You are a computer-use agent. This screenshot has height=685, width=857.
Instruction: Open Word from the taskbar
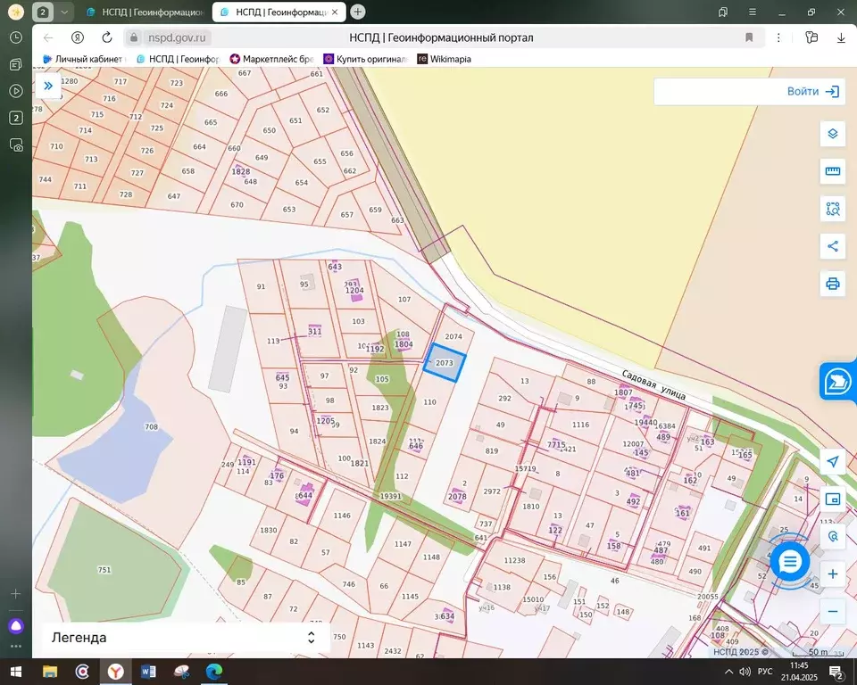[148, 672]
